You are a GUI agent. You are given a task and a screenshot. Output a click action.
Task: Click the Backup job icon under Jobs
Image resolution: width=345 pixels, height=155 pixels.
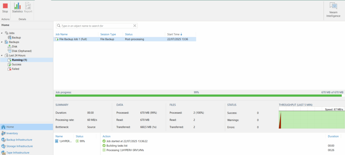(9, 38)
